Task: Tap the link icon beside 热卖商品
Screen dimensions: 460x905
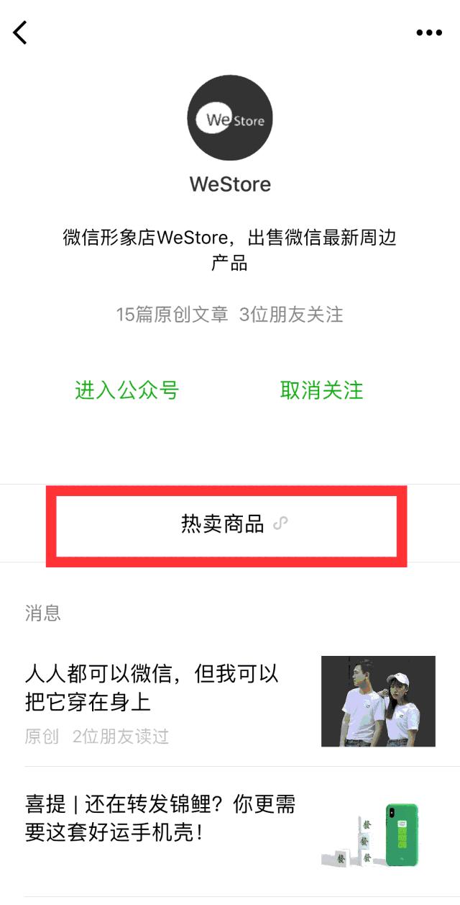Action: [281, 523]
